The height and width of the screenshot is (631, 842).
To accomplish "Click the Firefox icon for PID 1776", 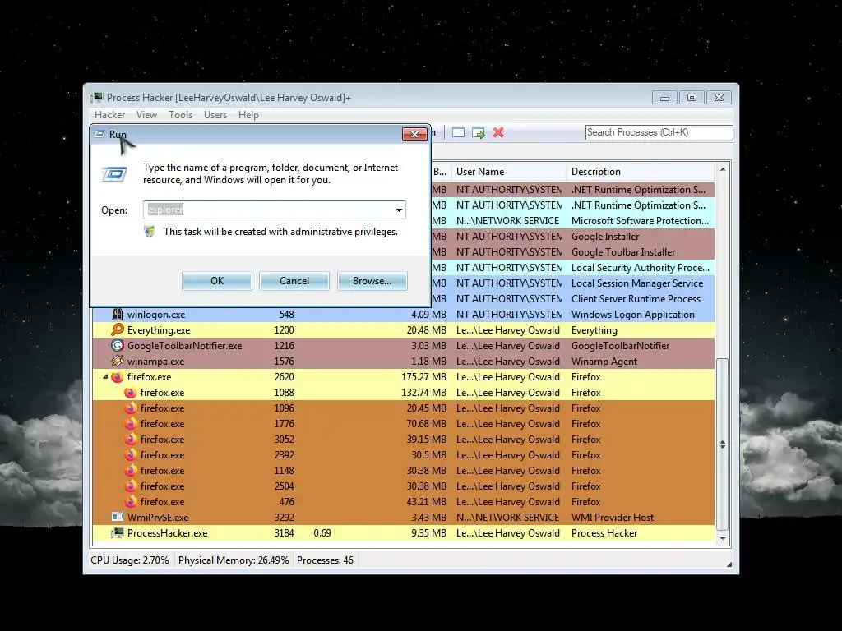I will (x=130, y=423).
